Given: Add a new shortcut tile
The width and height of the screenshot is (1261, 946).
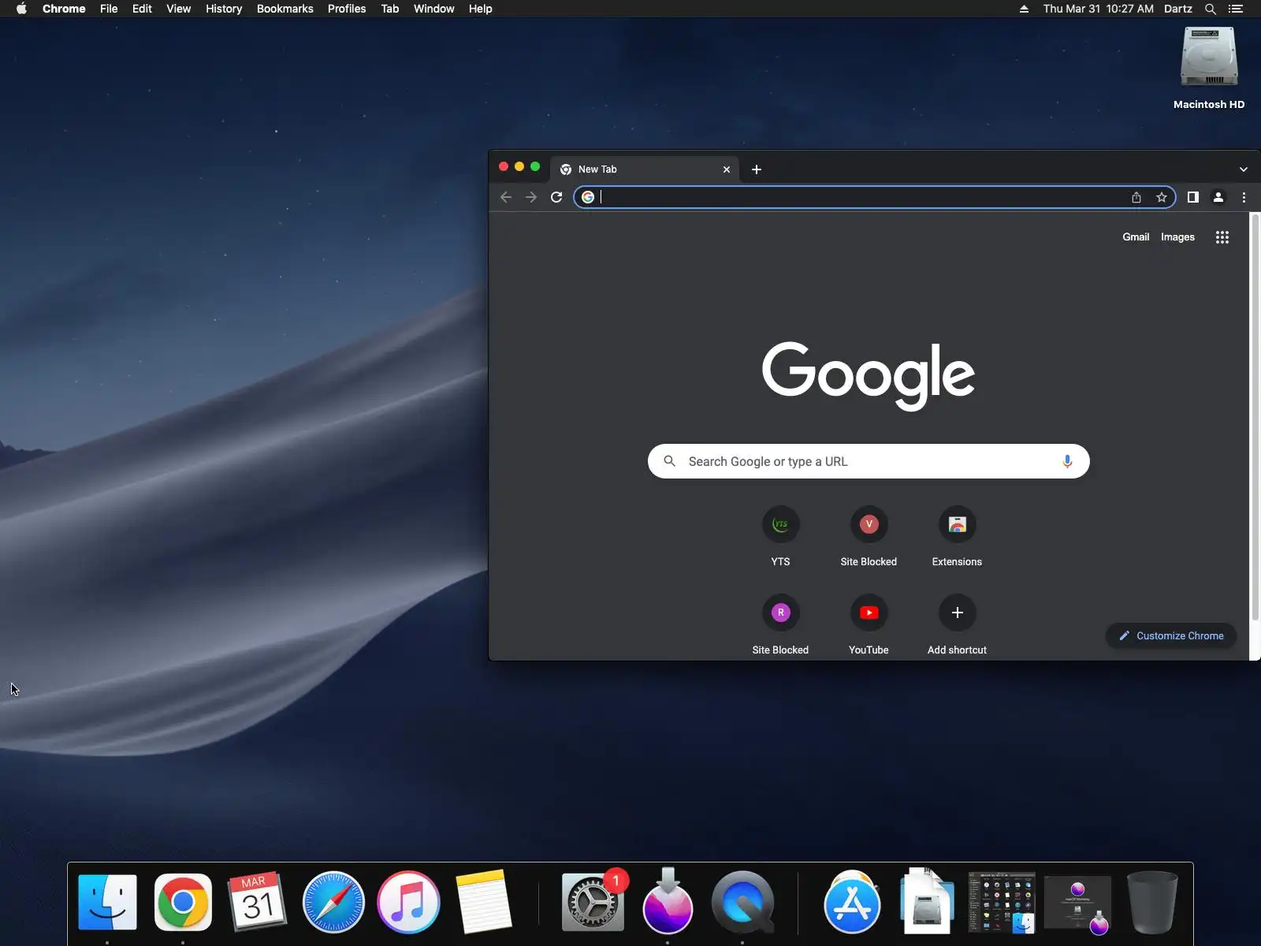Looking at the screenshot, I should point(957,627).
